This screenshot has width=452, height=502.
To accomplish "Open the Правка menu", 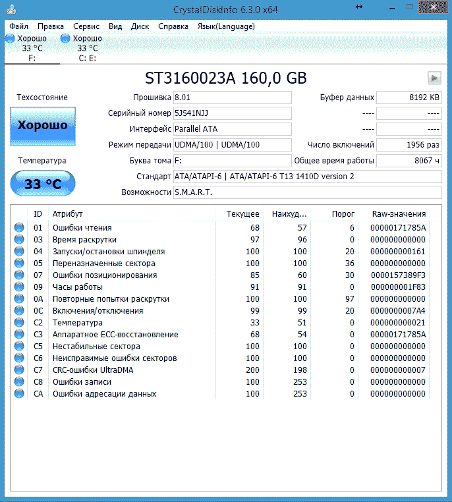I will point(51,26).
